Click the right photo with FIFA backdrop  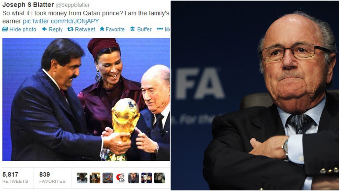point(255,95)
